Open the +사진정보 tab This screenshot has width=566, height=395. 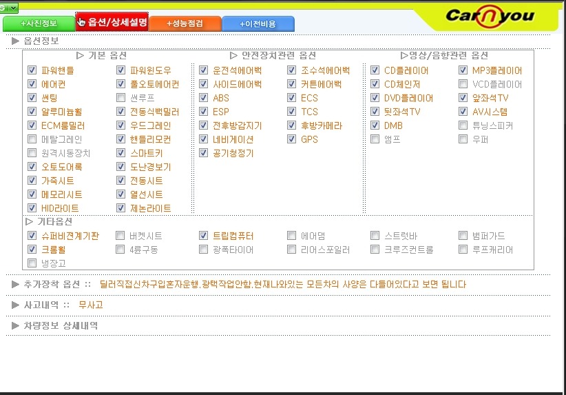point(39,23)
